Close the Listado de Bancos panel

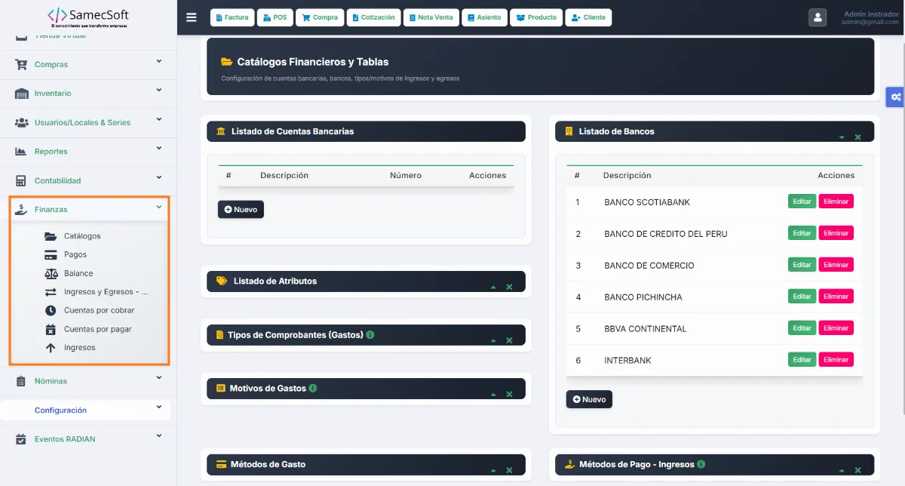tap(857, 137)
